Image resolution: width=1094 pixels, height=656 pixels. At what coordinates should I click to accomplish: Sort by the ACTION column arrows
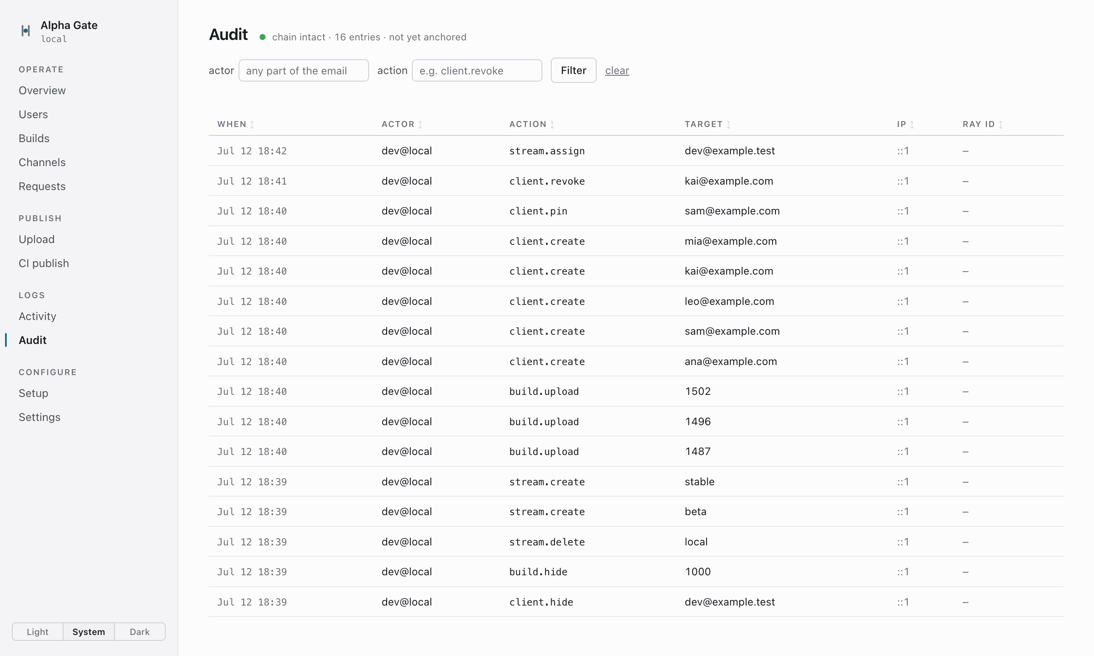click(552, 124)
